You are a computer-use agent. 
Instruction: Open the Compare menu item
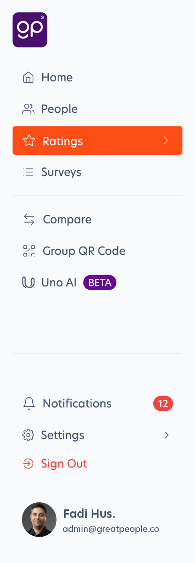tap(97, 219)
